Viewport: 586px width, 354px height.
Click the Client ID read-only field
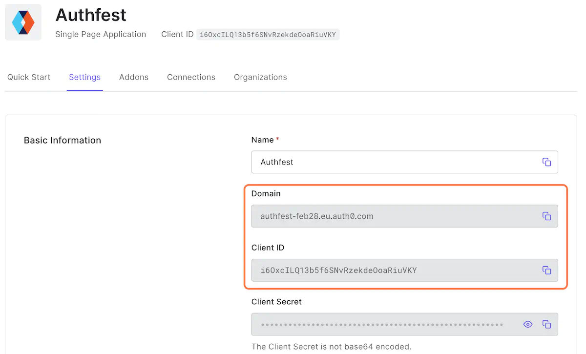404,270
